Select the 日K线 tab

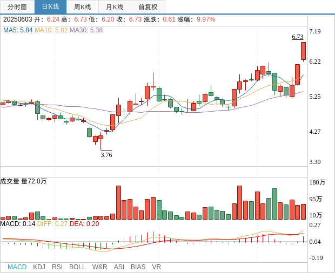[50, 7]
